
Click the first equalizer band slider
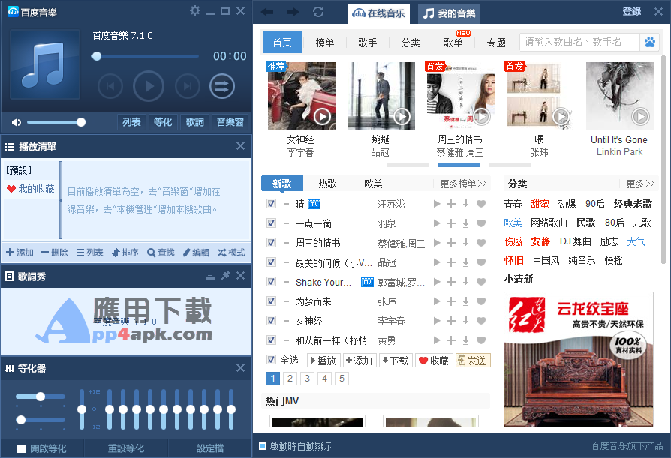(x=109, y=409)
